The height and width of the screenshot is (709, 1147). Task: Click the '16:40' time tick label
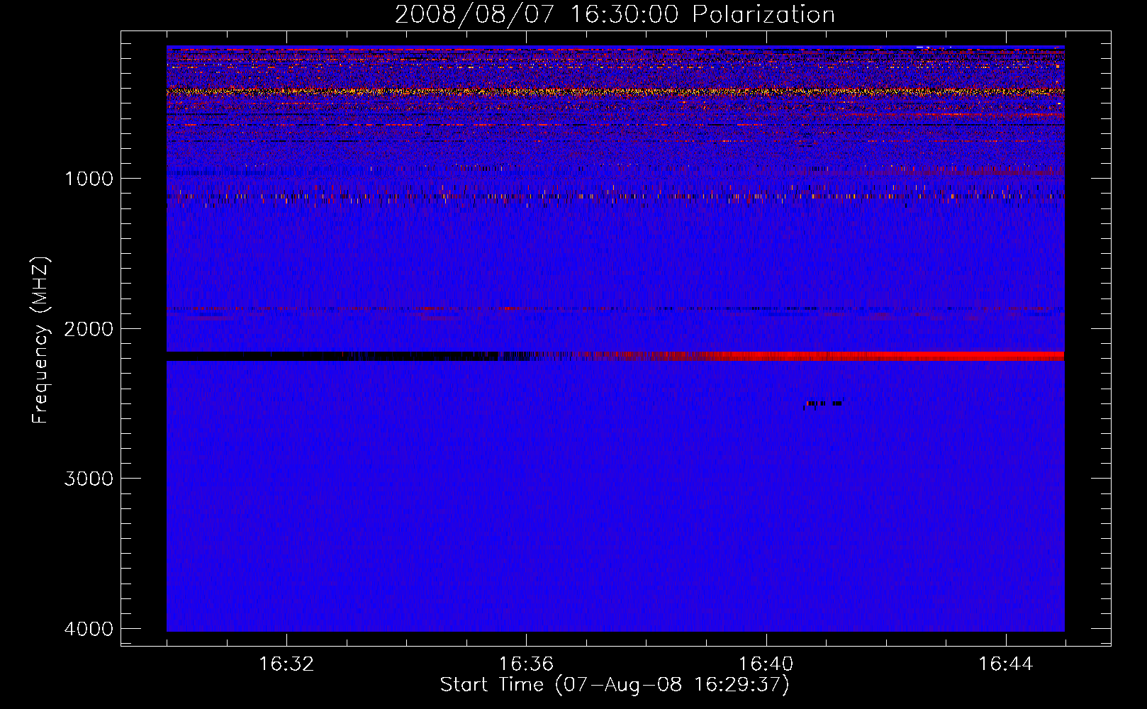(766, 664)
